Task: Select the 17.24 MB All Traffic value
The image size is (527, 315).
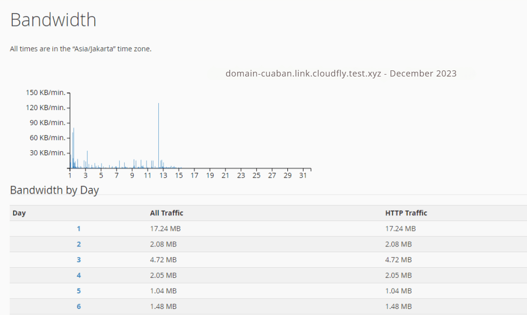Action: coord(165,229)
